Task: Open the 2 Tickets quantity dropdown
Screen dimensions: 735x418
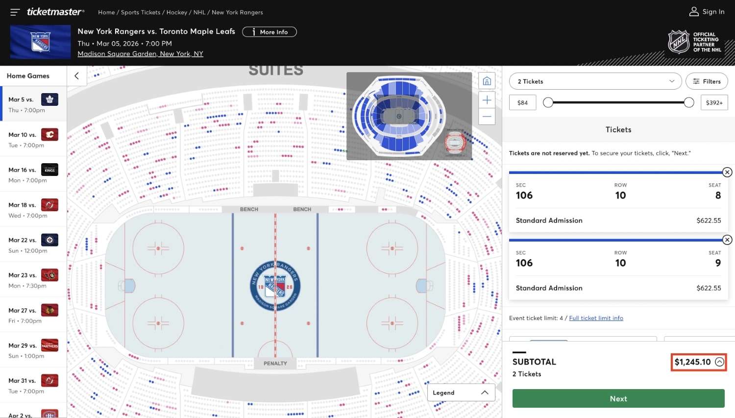Action: click(x=595, y=81)
